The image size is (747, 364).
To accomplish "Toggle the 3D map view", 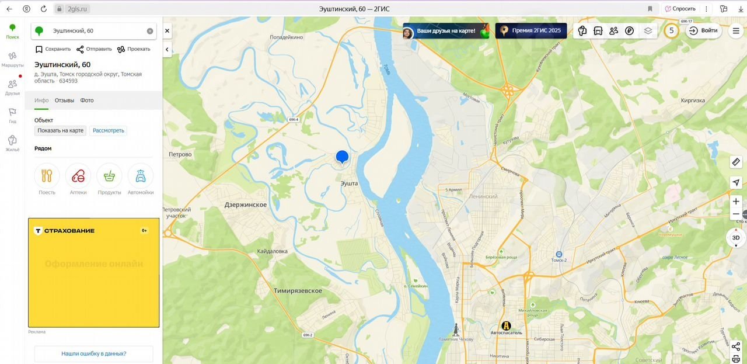I will coord(736,238).
